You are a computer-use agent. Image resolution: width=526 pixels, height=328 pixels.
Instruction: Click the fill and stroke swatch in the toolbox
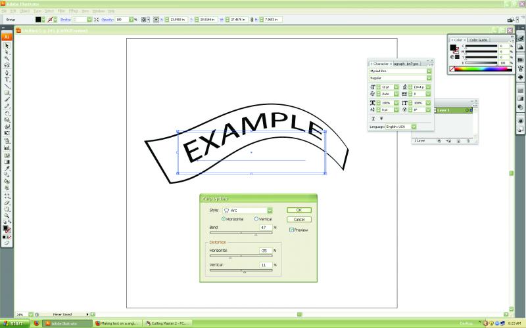(7, 229)
